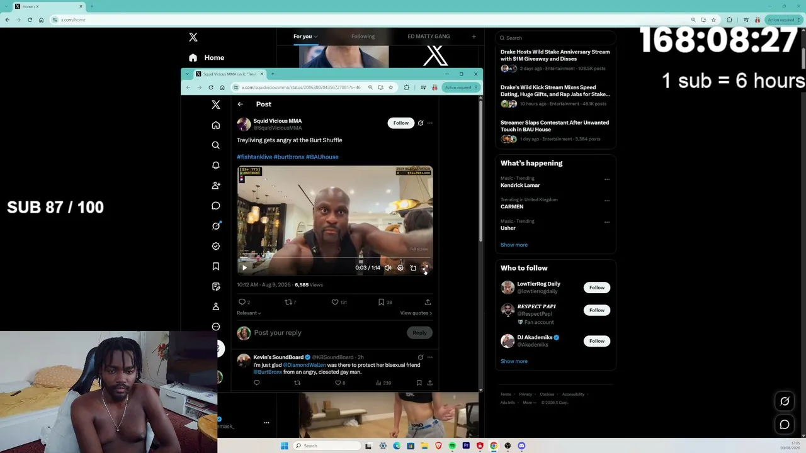Open more options on Kevin's SoundBoard reply
The width and height of the screenshot is (806, 453).
[x=430, y=357]
